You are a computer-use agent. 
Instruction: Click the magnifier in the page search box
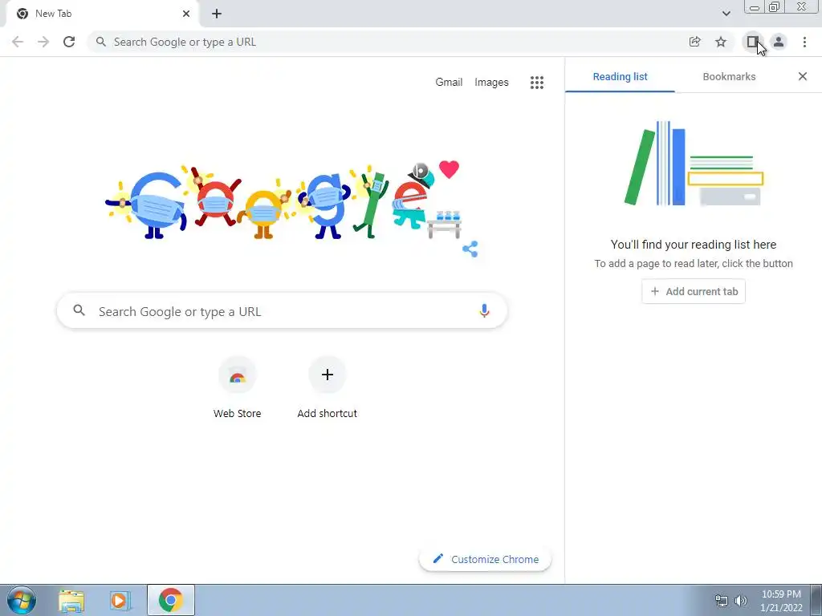pyautogui.click(x=79, y=310)
